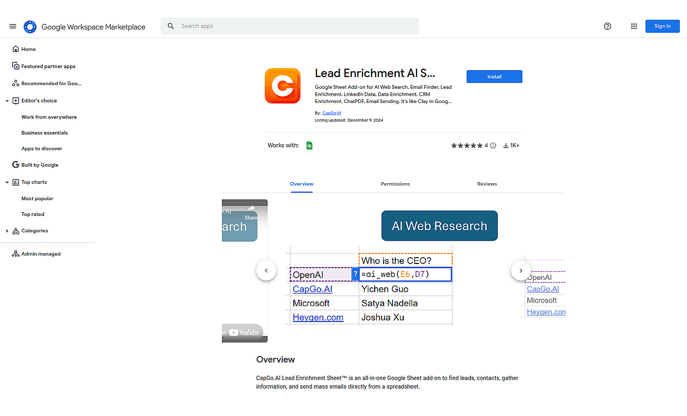Screen dimensions: 687x416
Task: Focus the Search apps field
Action: pyautogui.click(x=290, y=26)
